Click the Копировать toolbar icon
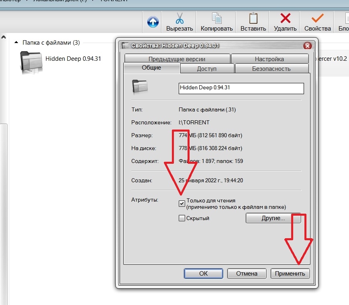The image size is (349, 305). pos(217,19)
